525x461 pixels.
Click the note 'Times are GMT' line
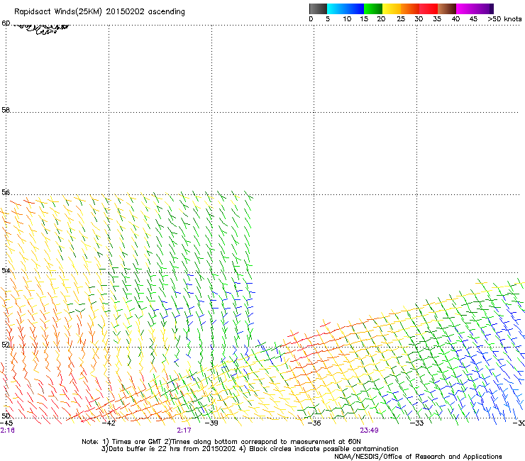point(221,442)
